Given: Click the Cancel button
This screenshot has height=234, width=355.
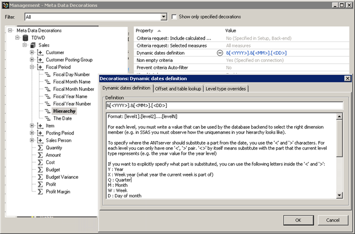Looking at the screenshot, I should (x=332, y=220).
